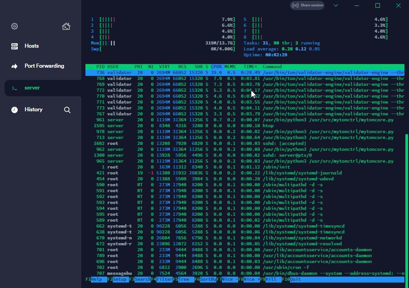Click the broadcast icon in Share session
The image size is (409, 288).
pyautogui.click(x=295, y=5)
